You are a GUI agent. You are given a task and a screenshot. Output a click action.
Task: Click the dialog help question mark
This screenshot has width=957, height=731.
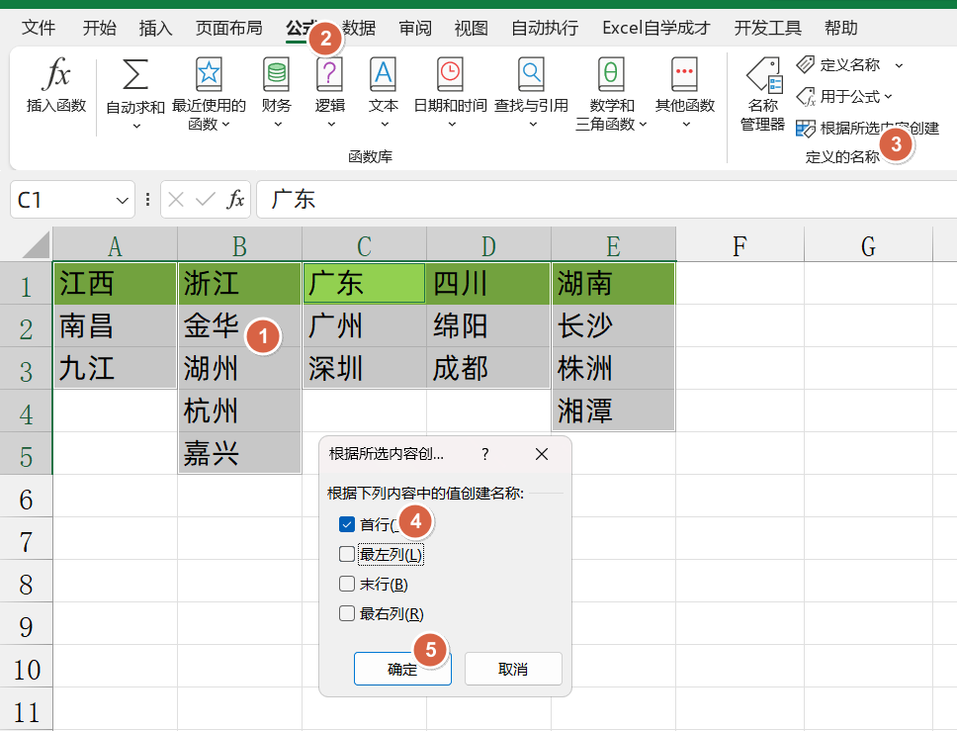pyautogui.click(x=484, y=454)
